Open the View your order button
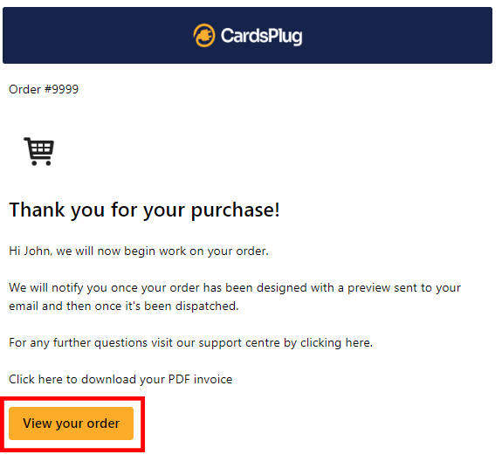This screenshot has height=475, width=502. click(71, 423)
